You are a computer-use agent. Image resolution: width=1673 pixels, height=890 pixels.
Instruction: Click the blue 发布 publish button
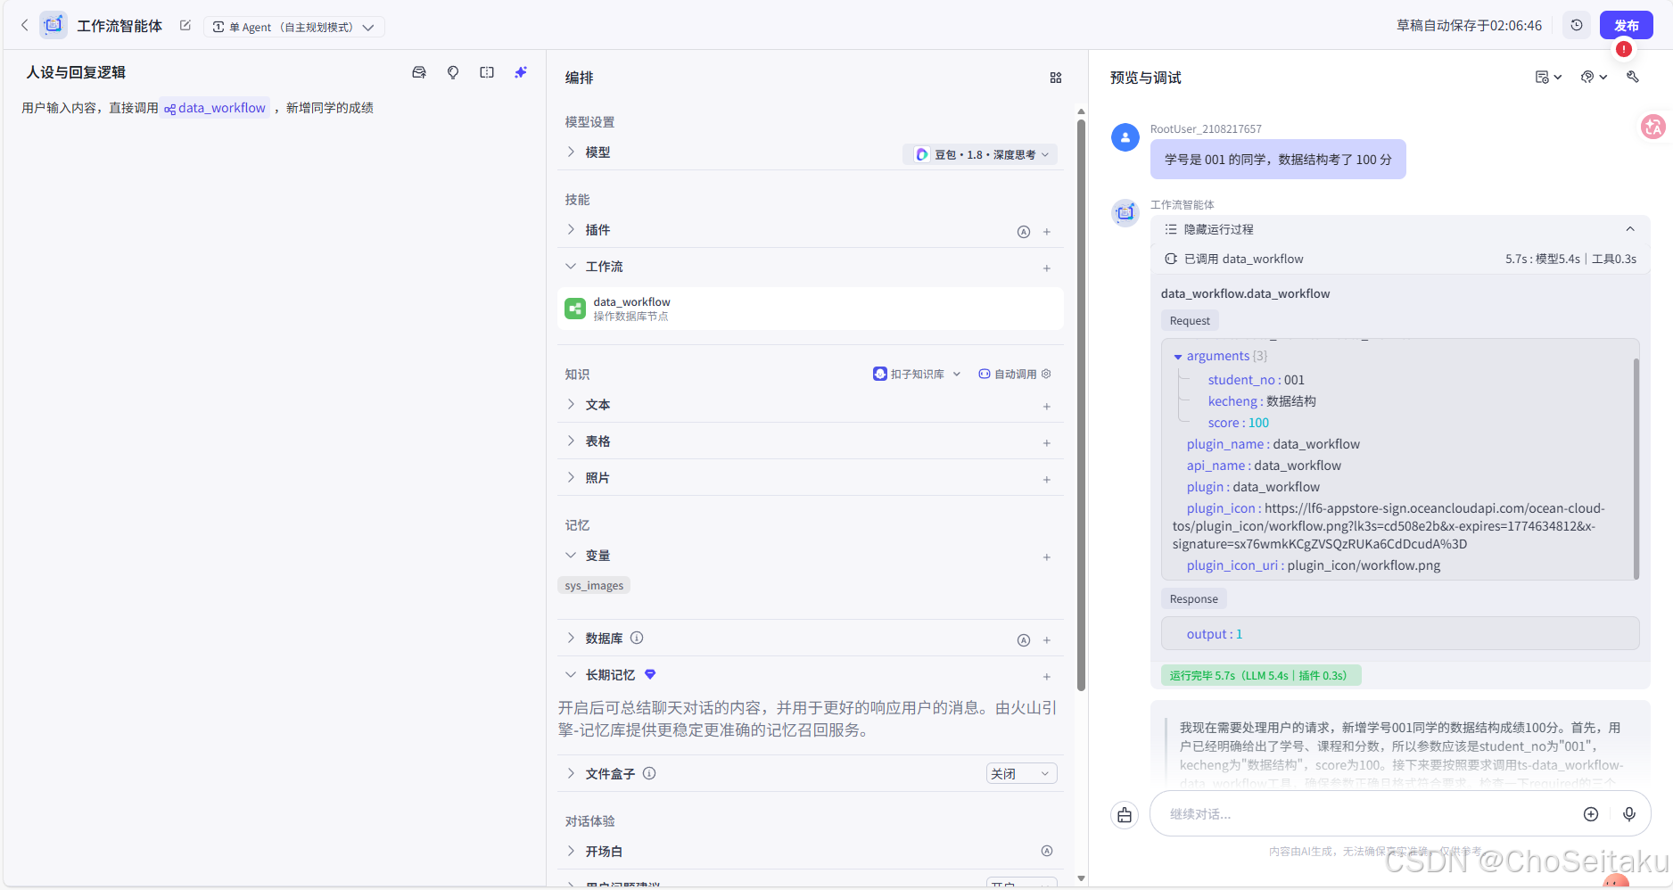pyautogui.click(x=1626, y=26)
